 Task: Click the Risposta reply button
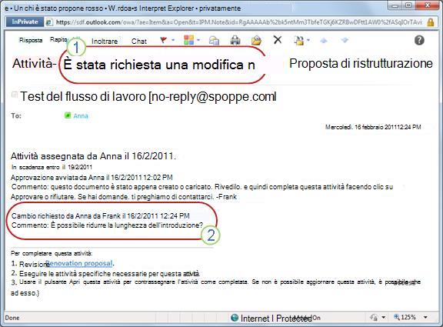coord(31,40)
